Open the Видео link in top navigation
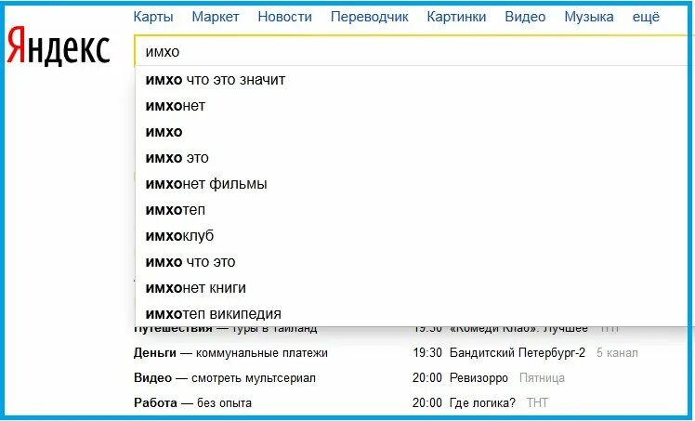 point(525,17)
